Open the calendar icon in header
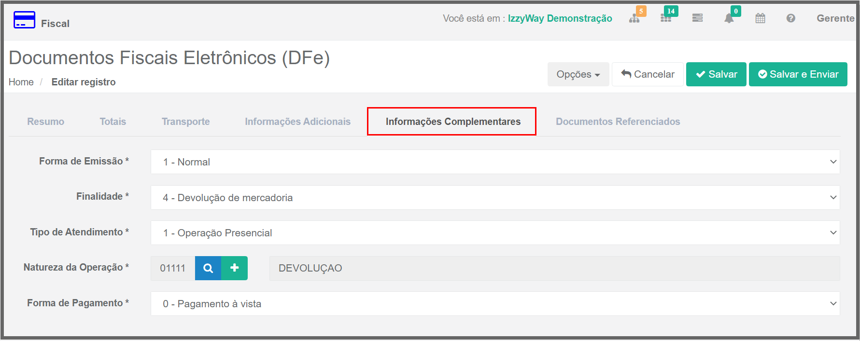 click(x=760, y=18)
